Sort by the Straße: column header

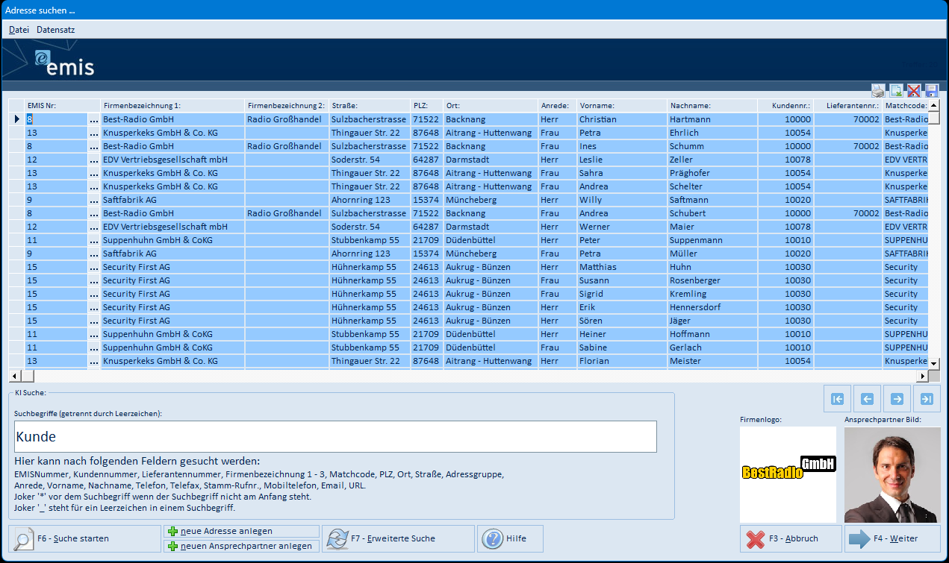pyautogui.click(x=370, y=106)
